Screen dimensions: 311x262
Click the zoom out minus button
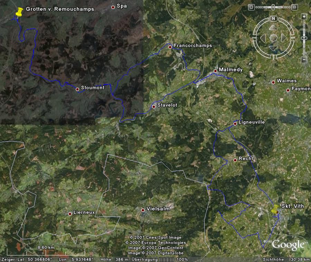[304, 60]
